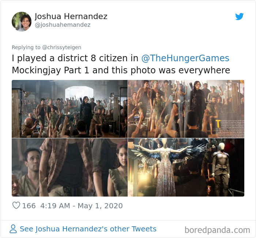The height and width of the screenshot is (238, 256).
Task: Open the 4:19 AM - May 1, 2020 timestamp
Action: pos(82,206)
